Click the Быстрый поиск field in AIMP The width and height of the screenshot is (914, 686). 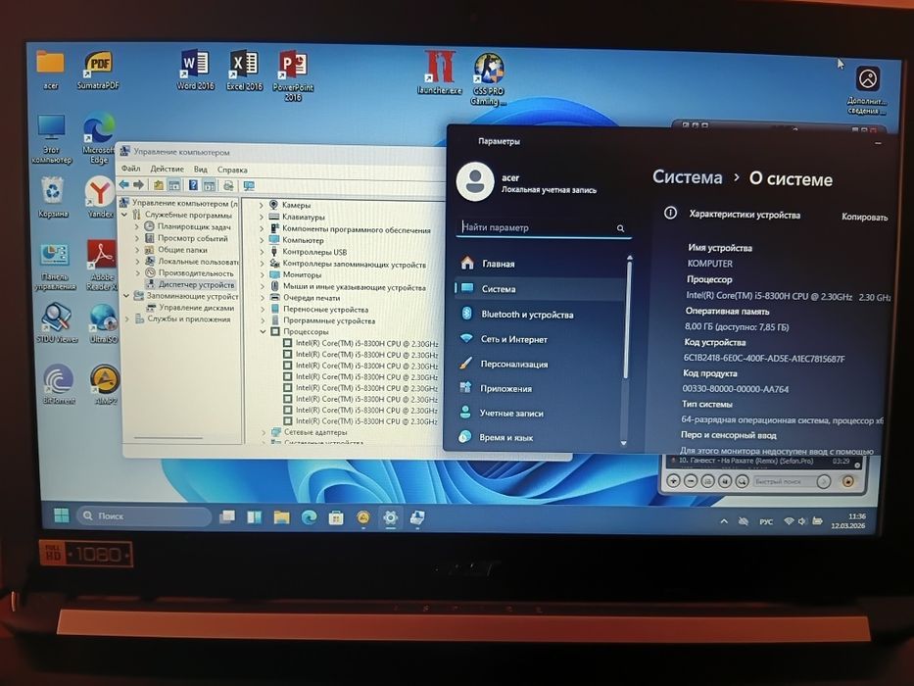point(783,481)
